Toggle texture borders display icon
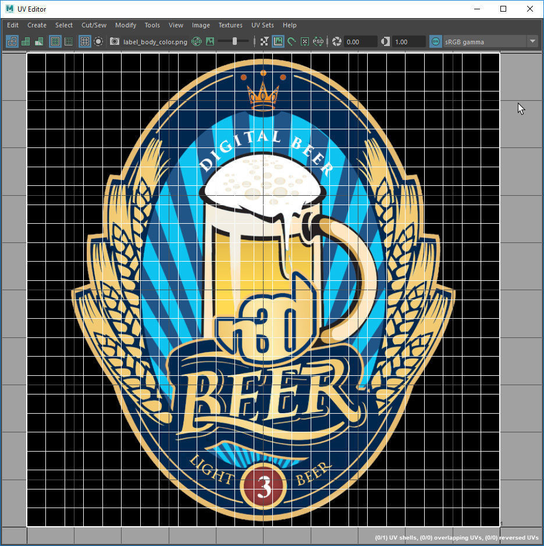 tap(55, 42)
